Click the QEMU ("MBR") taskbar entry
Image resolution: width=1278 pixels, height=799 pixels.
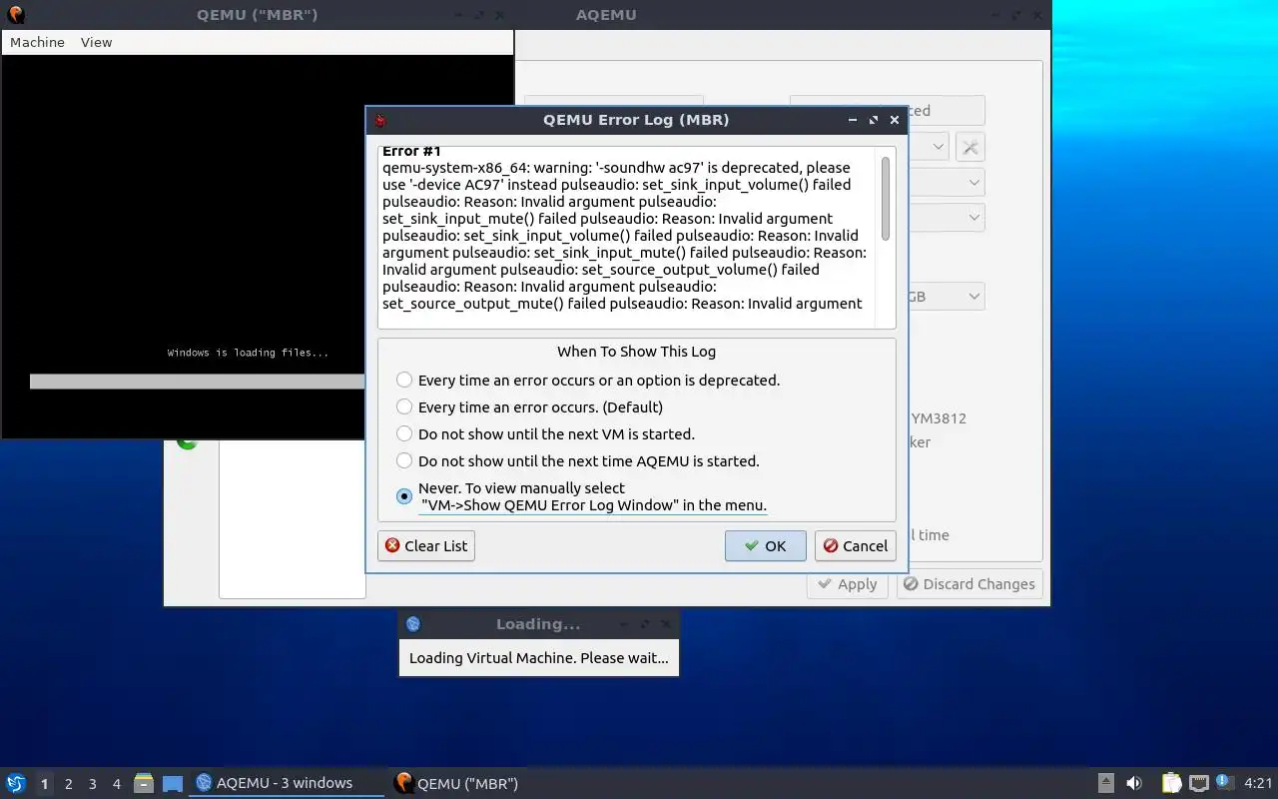(486, 783)
